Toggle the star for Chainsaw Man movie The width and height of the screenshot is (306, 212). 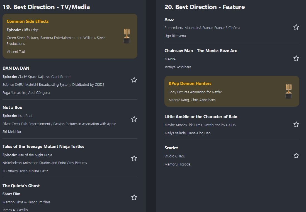pos(296,59)
